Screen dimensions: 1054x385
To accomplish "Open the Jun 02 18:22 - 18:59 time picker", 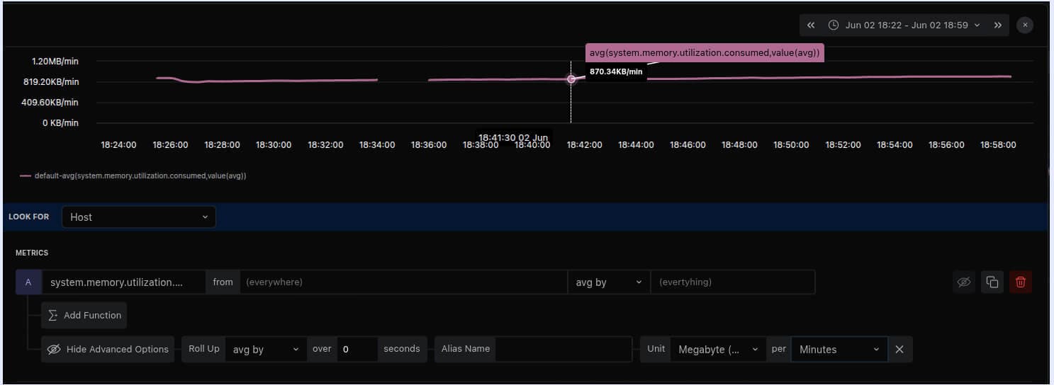I will click(x=904, y=25).
